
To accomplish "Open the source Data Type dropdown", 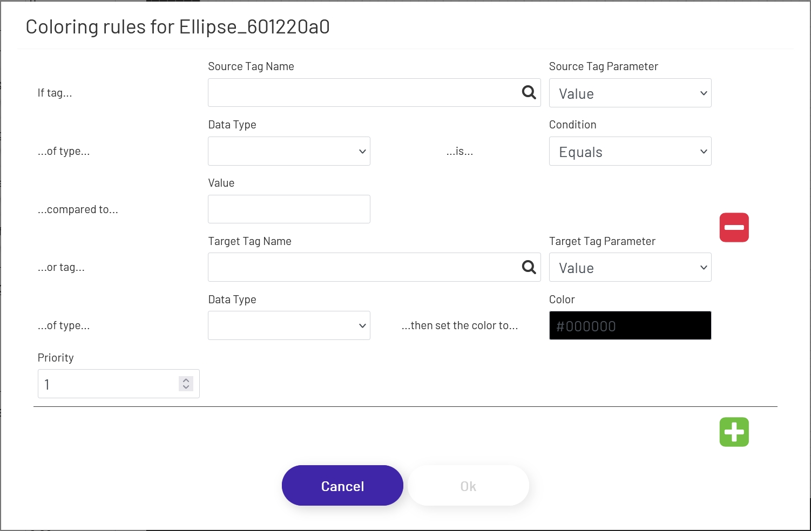I will (x=289, y=151).
